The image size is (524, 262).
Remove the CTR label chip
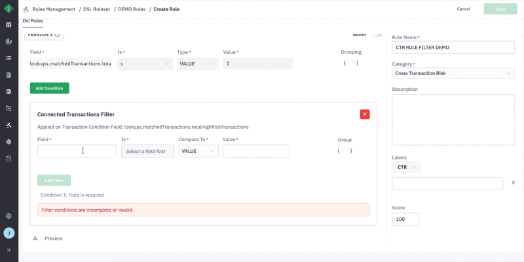pyautogui.click(x=414, y=167)
